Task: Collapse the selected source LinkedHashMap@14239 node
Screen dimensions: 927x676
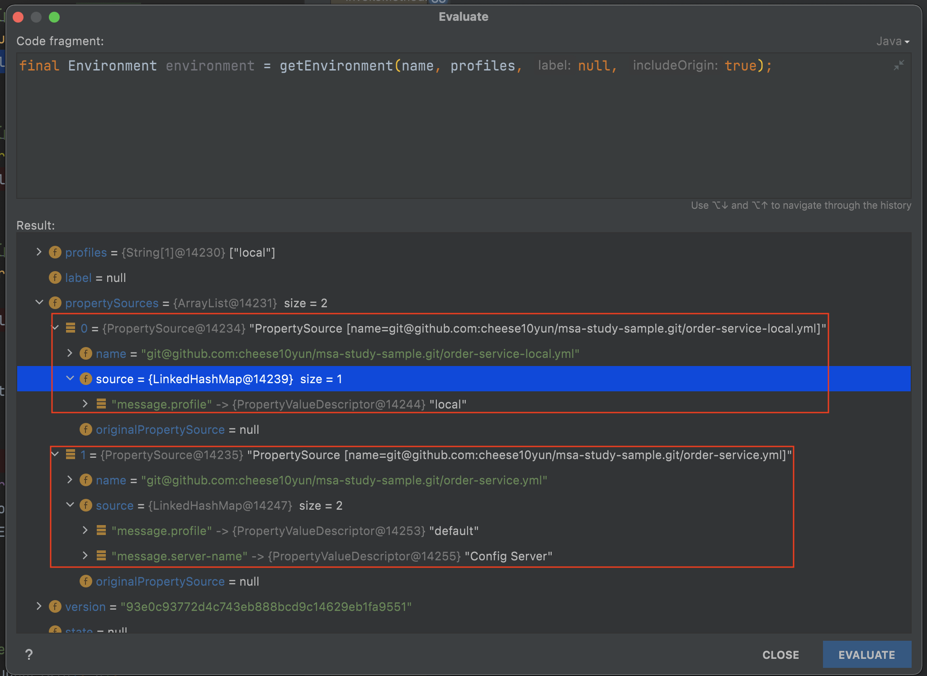Action: coord(70,379)
